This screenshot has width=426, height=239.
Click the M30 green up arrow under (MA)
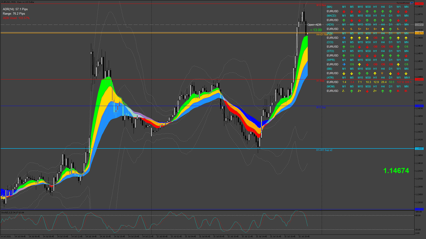click(x=367, y=11)
